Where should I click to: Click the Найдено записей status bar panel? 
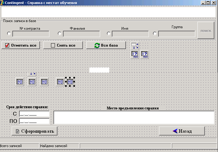tap(59, 146)
